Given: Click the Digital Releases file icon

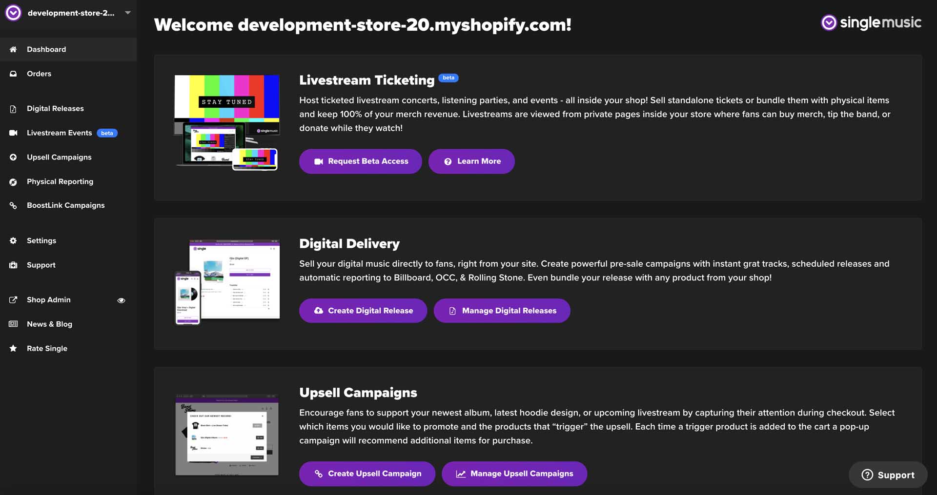Looking at the screenshot, I should (13, 109).
